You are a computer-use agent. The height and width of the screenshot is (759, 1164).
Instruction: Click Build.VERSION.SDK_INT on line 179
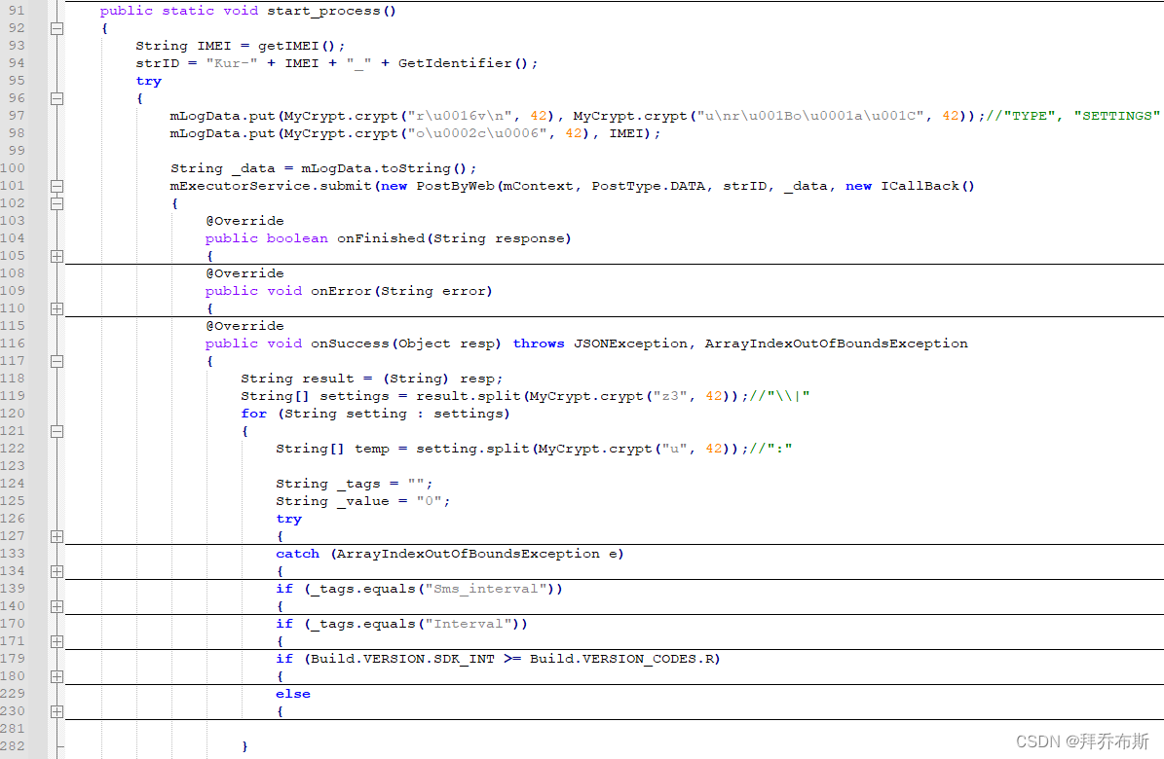402,659
